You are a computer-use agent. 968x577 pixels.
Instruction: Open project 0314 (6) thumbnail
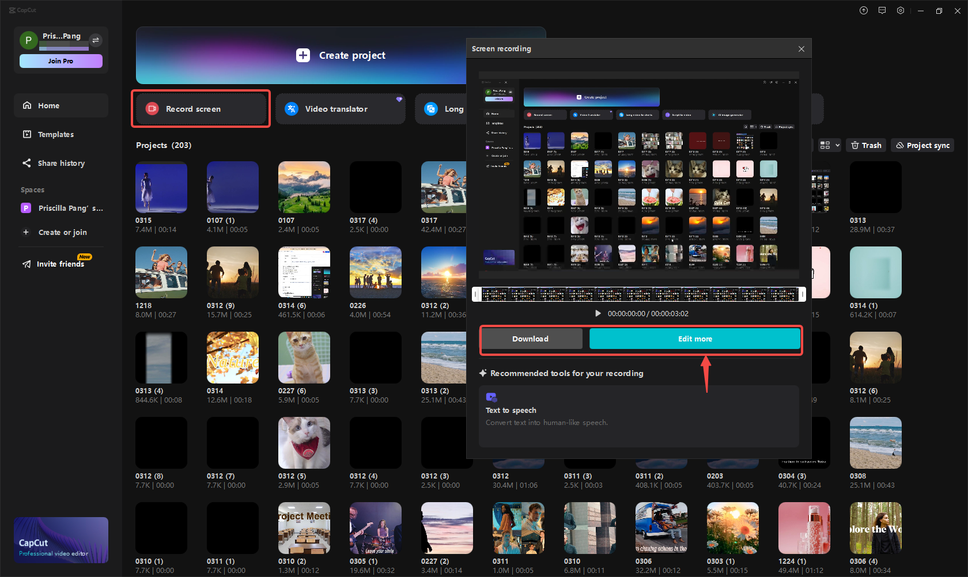point(304,272)
